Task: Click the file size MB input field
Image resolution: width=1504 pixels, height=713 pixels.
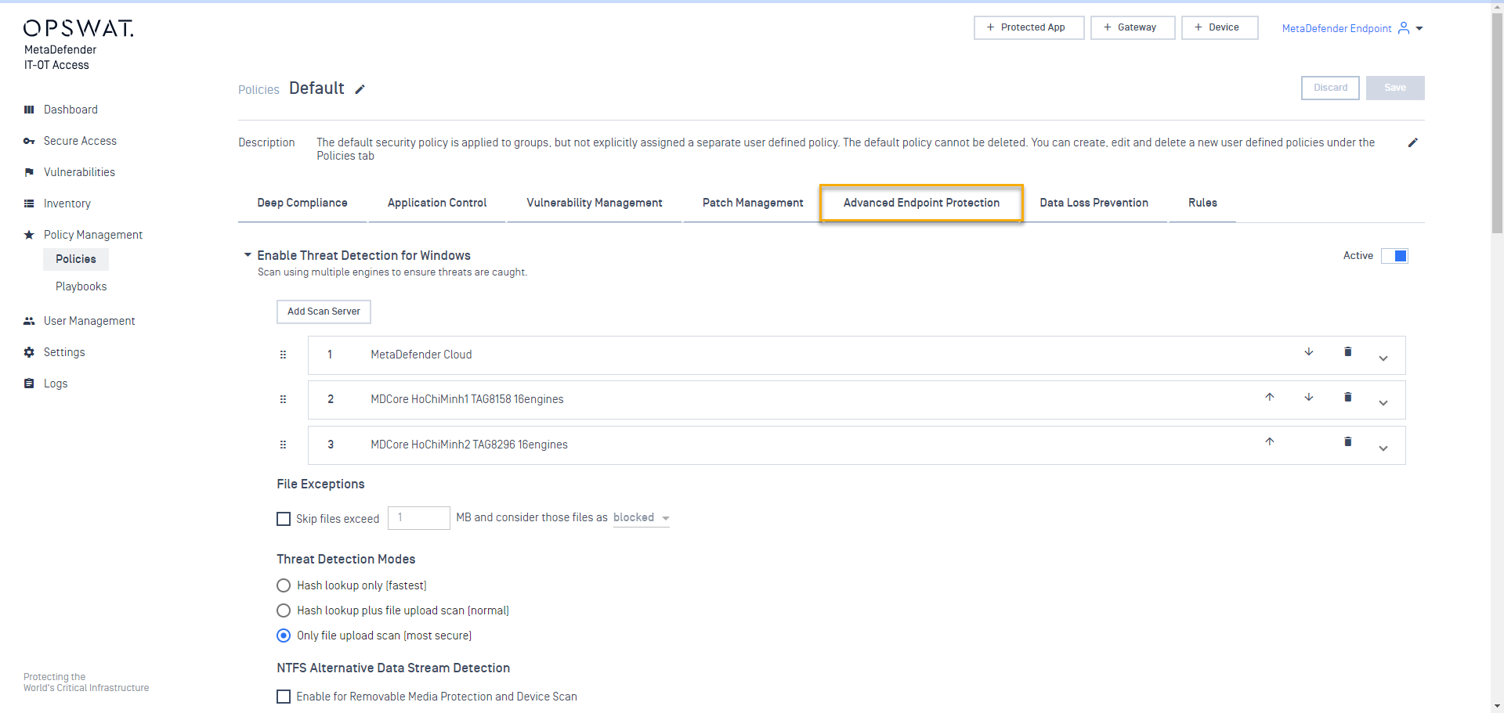Action: point(419,518)
